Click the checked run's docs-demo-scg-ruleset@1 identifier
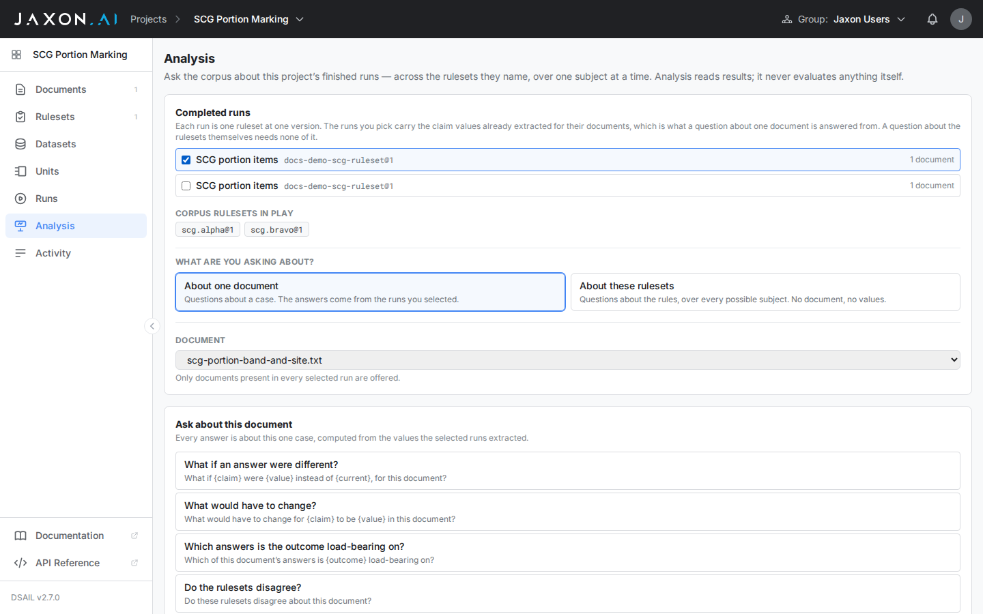 pos(339,160)
